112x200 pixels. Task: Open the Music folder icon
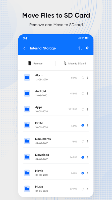27,189
